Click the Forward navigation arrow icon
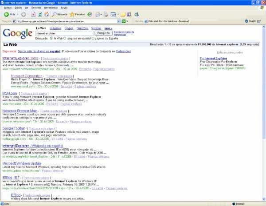This screenshot has height=206, width=266. tap(23, 15)
